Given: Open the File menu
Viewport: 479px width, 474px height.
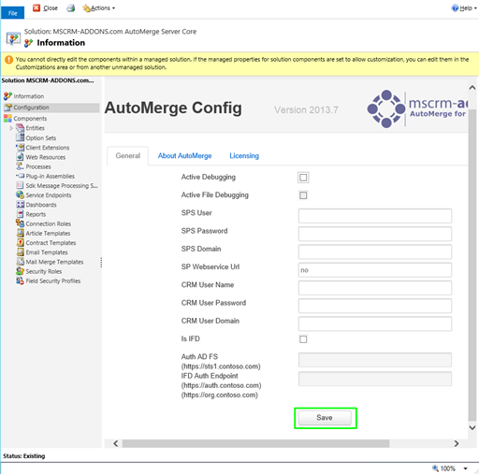Looking at the screenshot, I should click(x=13, y=13).
